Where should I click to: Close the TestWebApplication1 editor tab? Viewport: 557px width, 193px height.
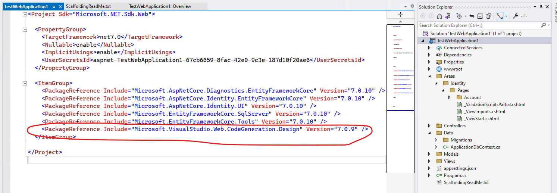tap(60, 6)
